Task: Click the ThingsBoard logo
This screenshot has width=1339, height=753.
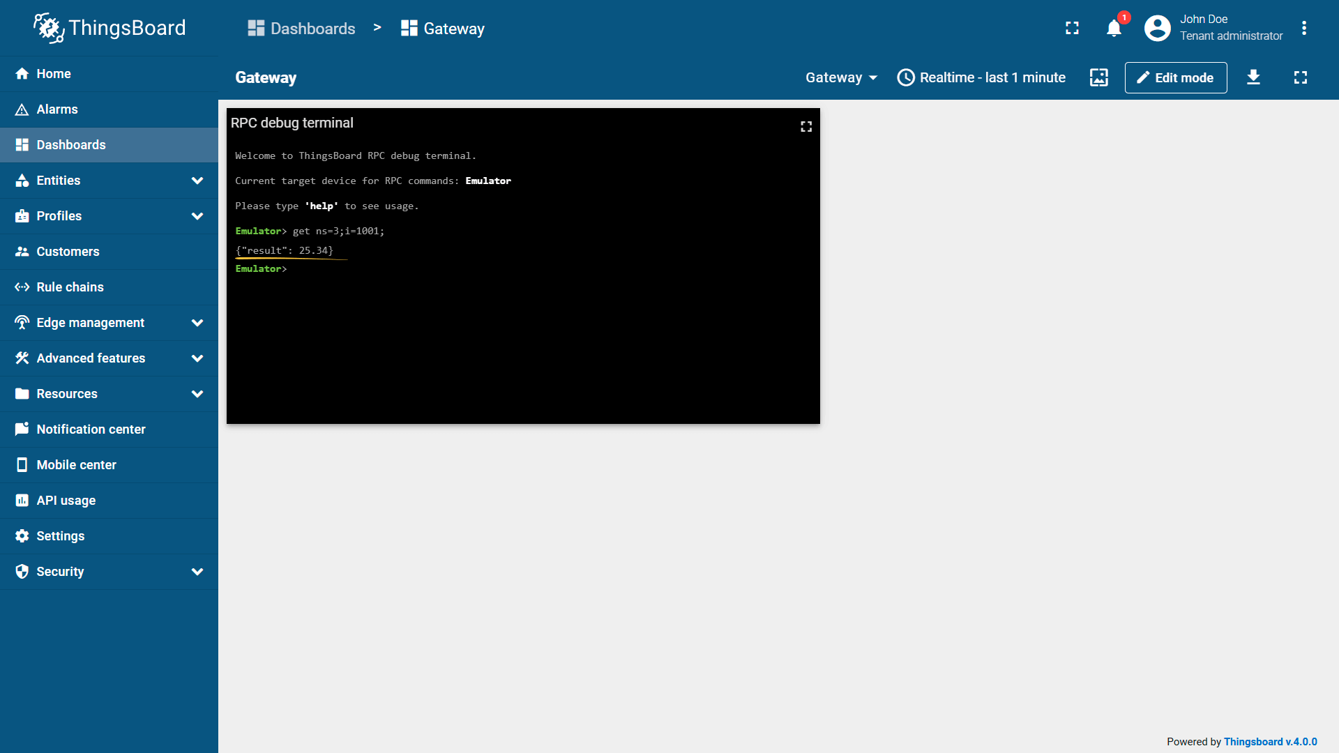Action: [x=109, y=28]
